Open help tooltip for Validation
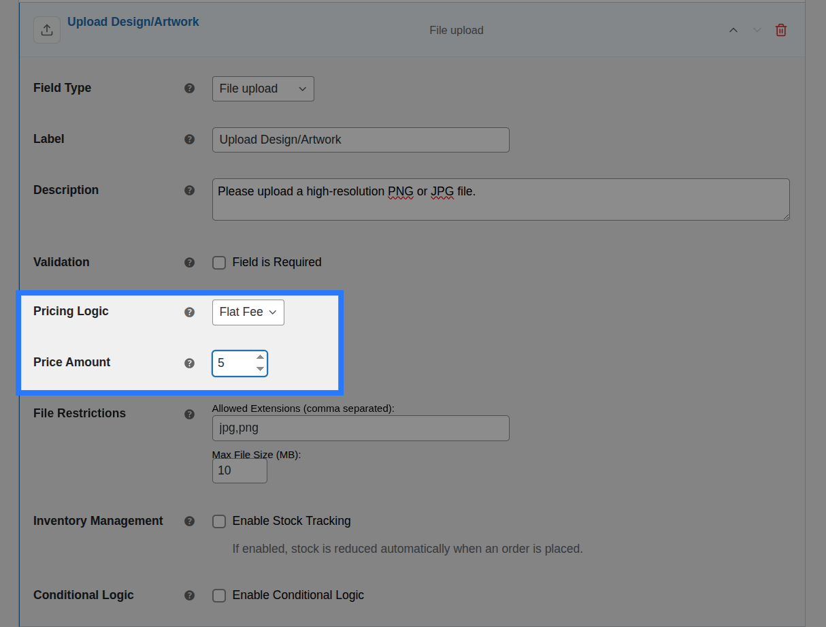This screenshot has width=826, height=627. coord(190,263)
